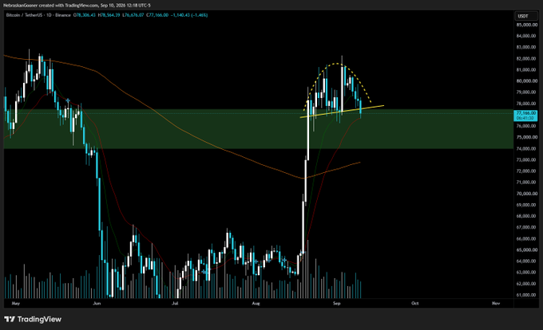
Task: Click the 79,000.00 price axis label
Action: tap(526, 92)
